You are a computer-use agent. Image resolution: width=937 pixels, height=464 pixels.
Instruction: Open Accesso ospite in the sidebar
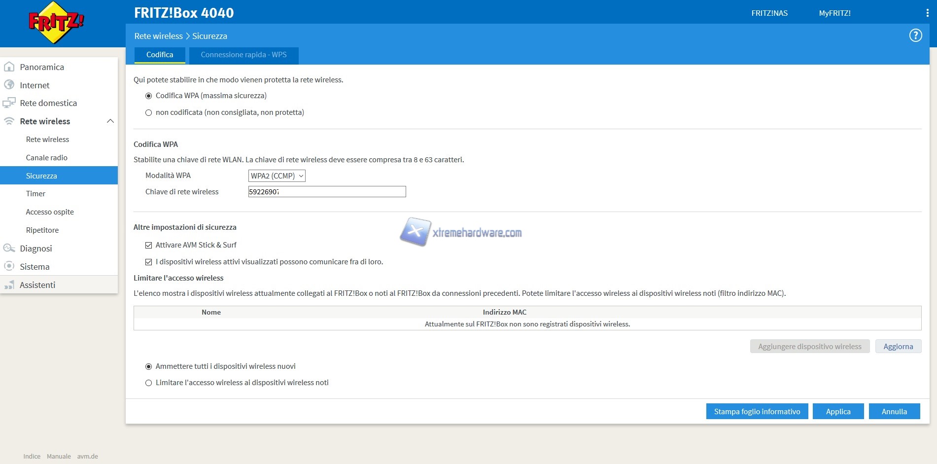coord(50,212)
